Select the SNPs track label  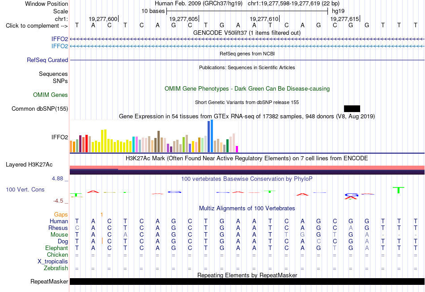point(60,81)
